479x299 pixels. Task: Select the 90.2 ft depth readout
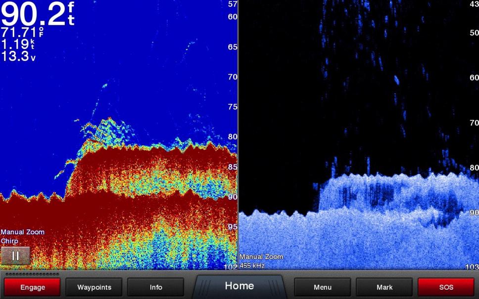(38, 14)
